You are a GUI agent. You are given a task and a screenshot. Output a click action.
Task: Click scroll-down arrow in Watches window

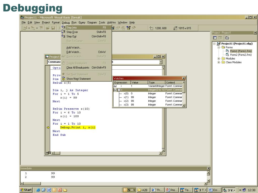click(x=184, y=105)
